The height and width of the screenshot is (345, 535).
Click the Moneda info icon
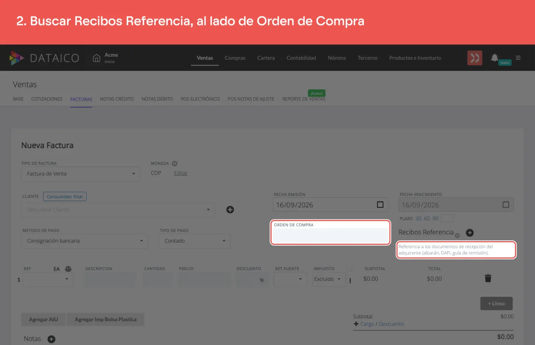coord(175,164)
